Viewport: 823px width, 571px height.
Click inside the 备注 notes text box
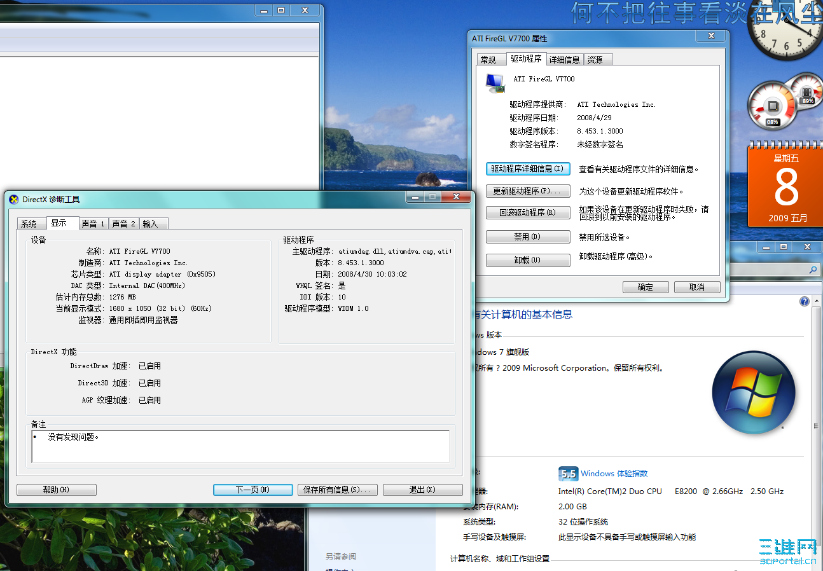240,446
